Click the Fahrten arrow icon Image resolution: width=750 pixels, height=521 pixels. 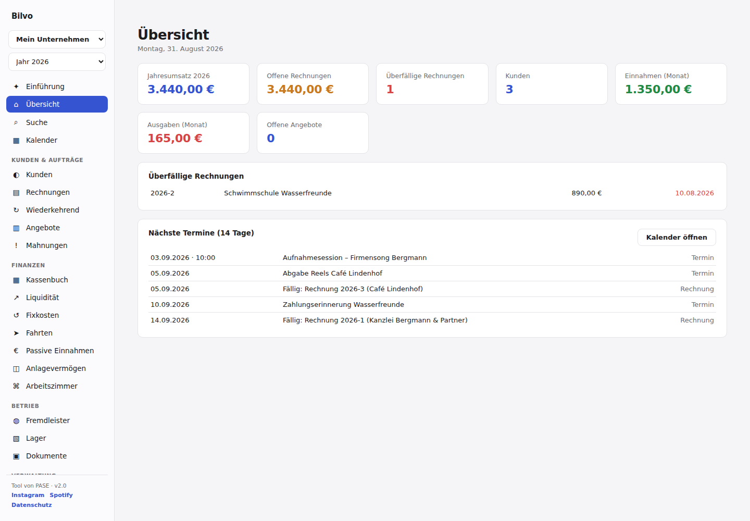(16, 333)
